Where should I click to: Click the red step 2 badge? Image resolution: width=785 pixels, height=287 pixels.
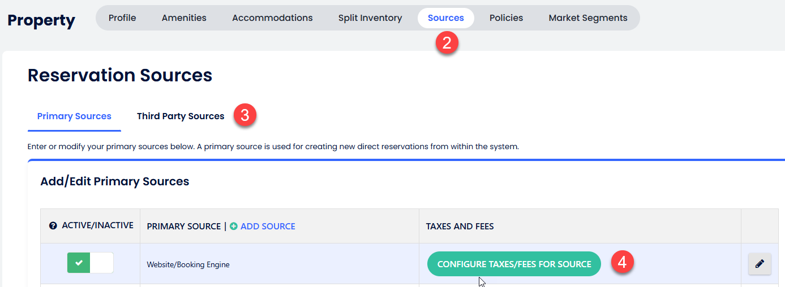coord(447,44)
